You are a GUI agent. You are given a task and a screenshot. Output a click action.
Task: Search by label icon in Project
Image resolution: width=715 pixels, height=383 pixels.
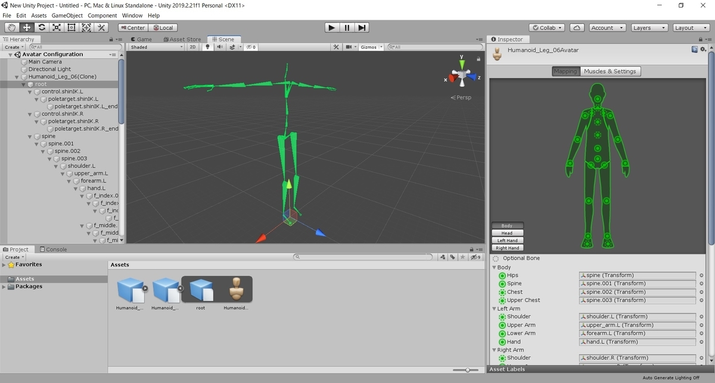[x=453, y=257]
